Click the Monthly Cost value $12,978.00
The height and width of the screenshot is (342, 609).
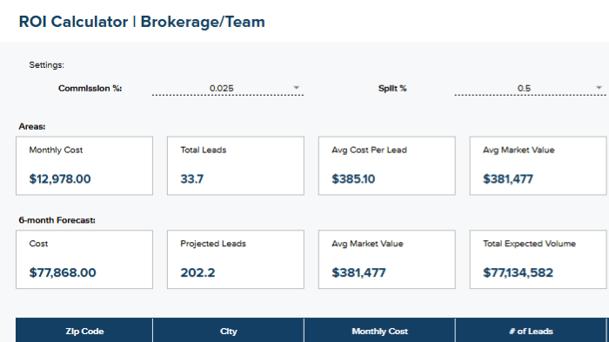(x=60, y=178)
